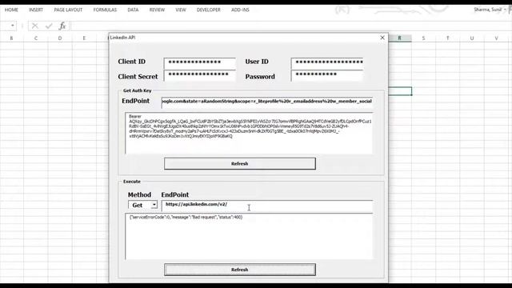The height and width of the screenshot is (288, 512).
Task: Open the INSERT ribbon tab
Action: 35,10
